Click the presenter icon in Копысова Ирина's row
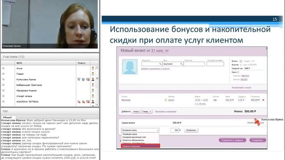 click(93, 79)
